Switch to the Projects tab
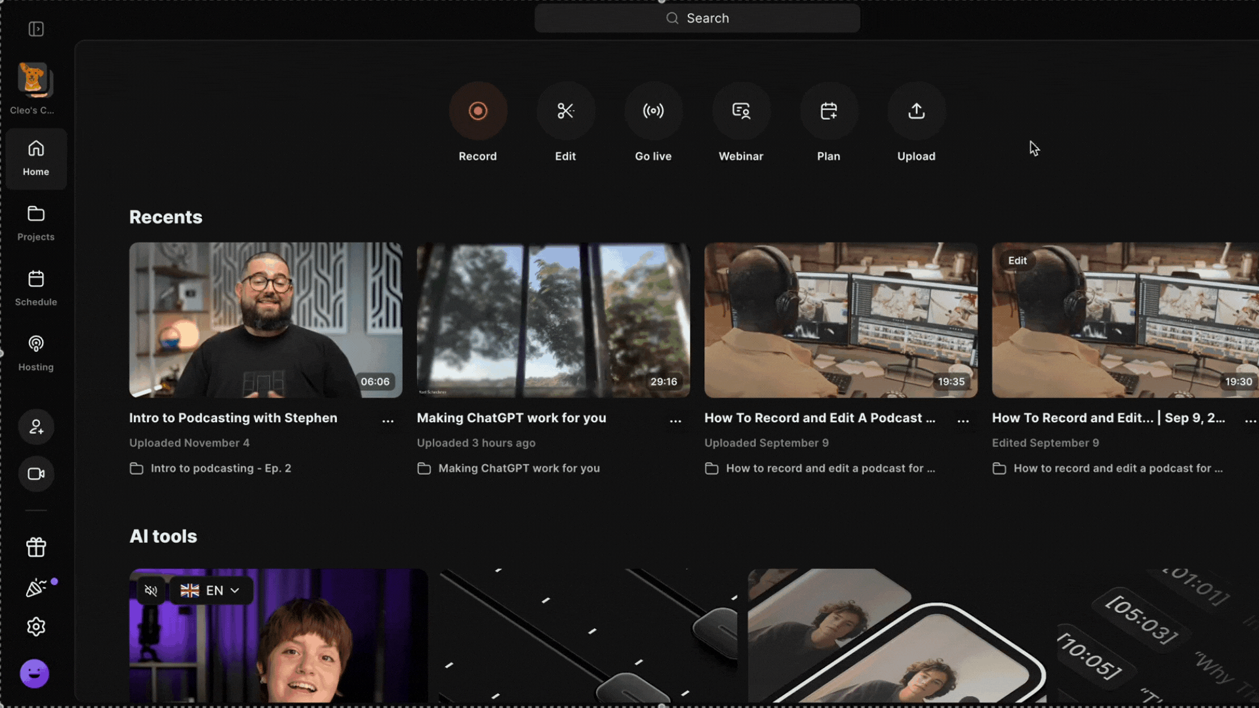Screen dimensions: 1259x708 (36, 223)
